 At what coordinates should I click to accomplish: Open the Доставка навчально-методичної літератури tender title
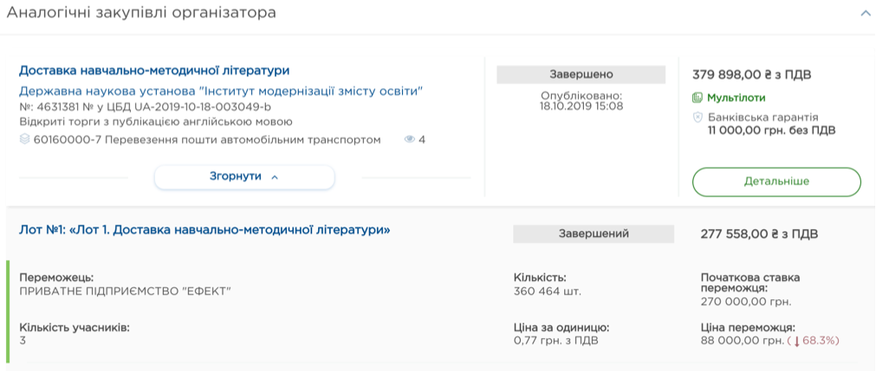click(154, 70)
